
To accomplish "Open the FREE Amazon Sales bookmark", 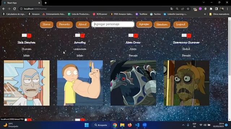I will coord(122,14).
